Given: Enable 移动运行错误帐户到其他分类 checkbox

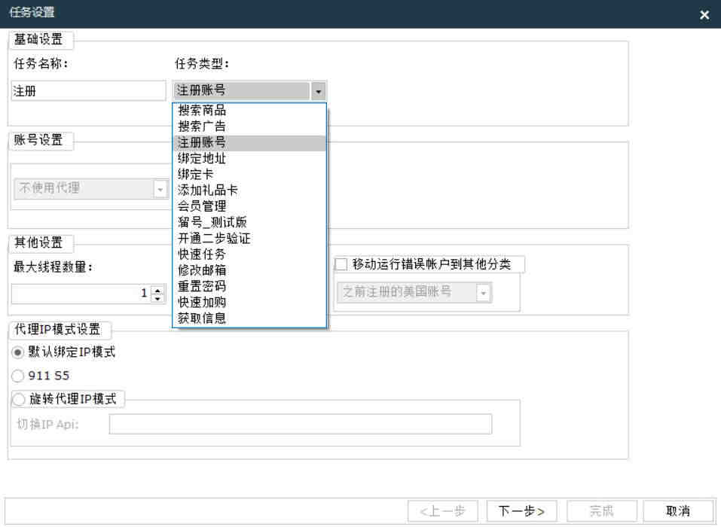Looking at the screenshot, I should [x=341, y=265].
